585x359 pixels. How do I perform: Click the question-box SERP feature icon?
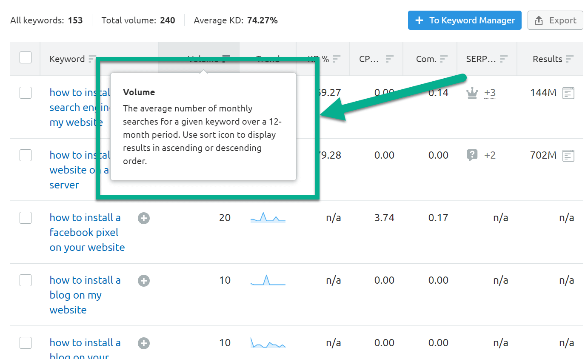coord(472,155)
